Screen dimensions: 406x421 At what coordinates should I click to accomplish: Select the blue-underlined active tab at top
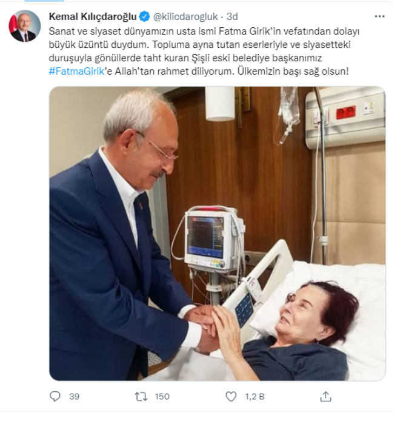click(44, 1)
